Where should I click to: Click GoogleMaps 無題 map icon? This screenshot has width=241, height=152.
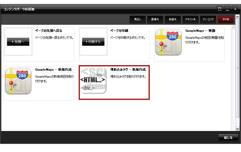coord(168,42)
